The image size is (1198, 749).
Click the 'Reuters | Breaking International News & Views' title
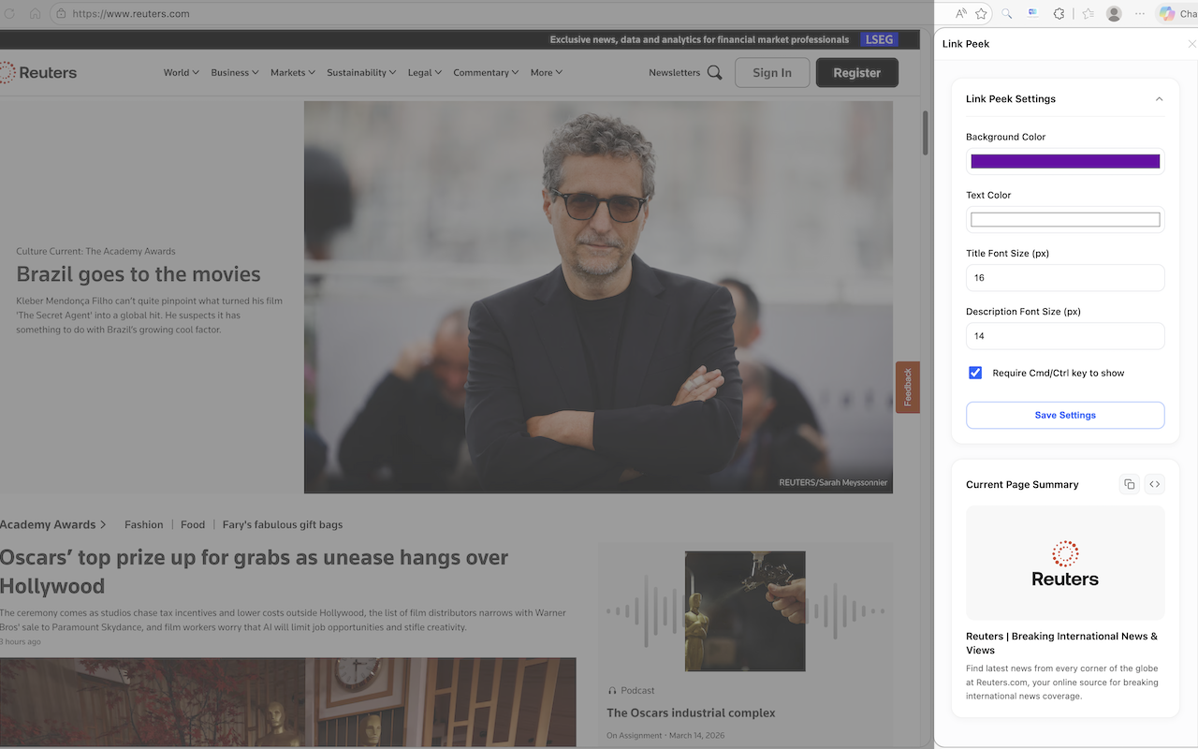1062,643
